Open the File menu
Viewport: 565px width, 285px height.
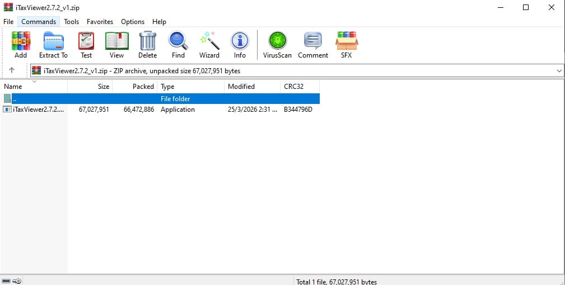coord(8,22)
